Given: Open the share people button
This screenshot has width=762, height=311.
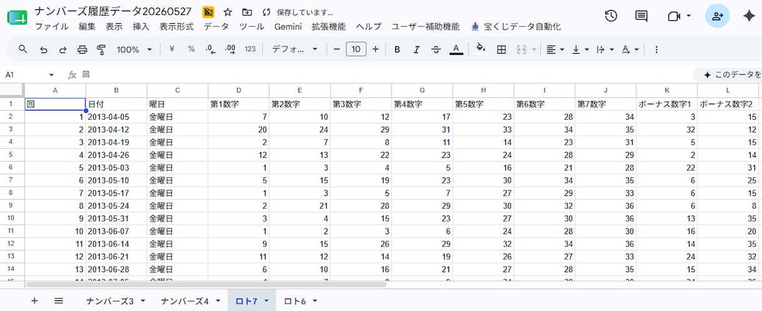Looking at the screenshot, I should coord(717,16).
